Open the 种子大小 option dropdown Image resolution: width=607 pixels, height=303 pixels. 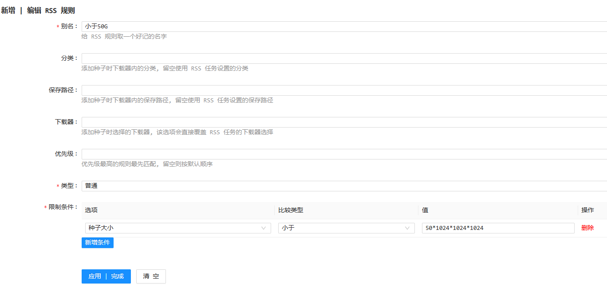coord(177,228)
